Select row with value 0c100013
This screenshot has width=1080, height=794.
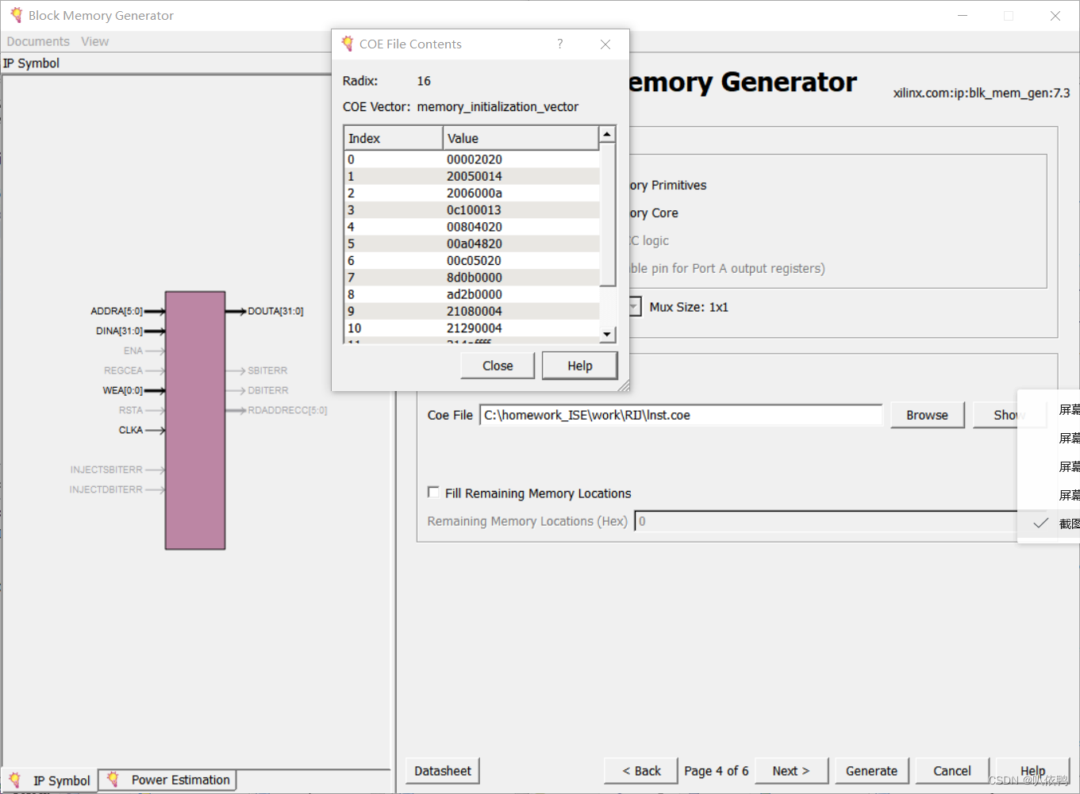(x=472, y=210)
